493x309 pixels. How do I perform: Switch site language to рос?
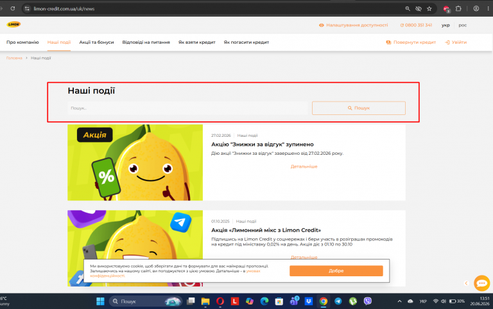tap(462, 25)
